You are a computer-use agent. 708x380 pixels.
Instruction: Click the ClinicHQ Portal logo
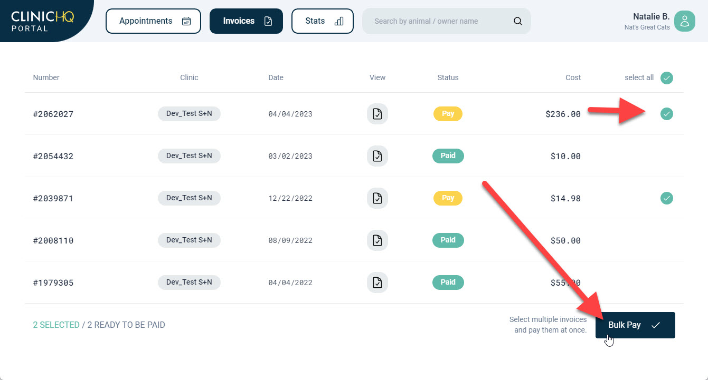42,21
